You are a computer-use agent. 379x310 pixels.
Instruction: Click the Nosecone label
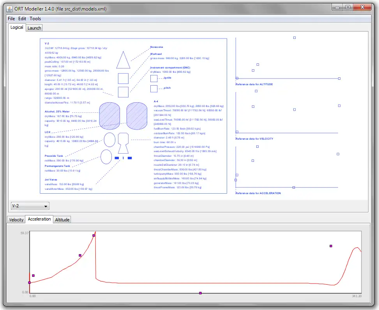157,47
